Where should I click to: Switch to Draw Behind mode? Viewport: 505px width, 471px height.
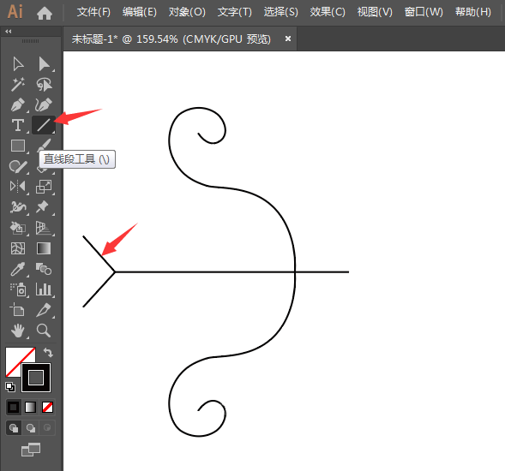31,428
